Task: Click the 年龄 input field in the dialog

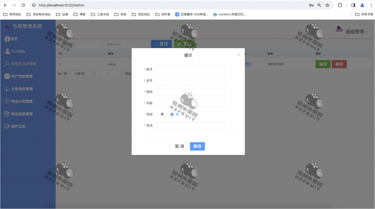Action: click(190, 103)
